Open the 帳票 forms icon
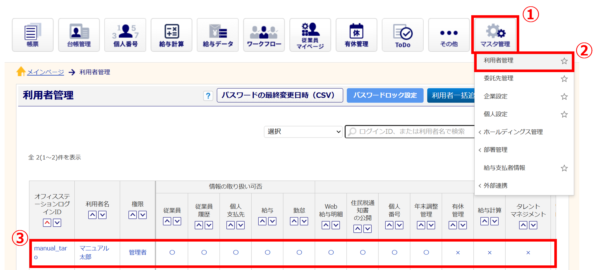This screenshot has height=270, width=604. pos(32,35)
